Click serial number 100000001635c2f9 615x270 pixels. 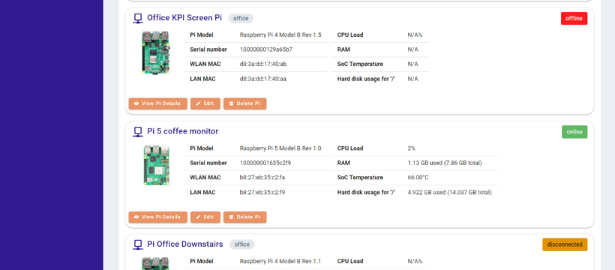tap(265, 163)
